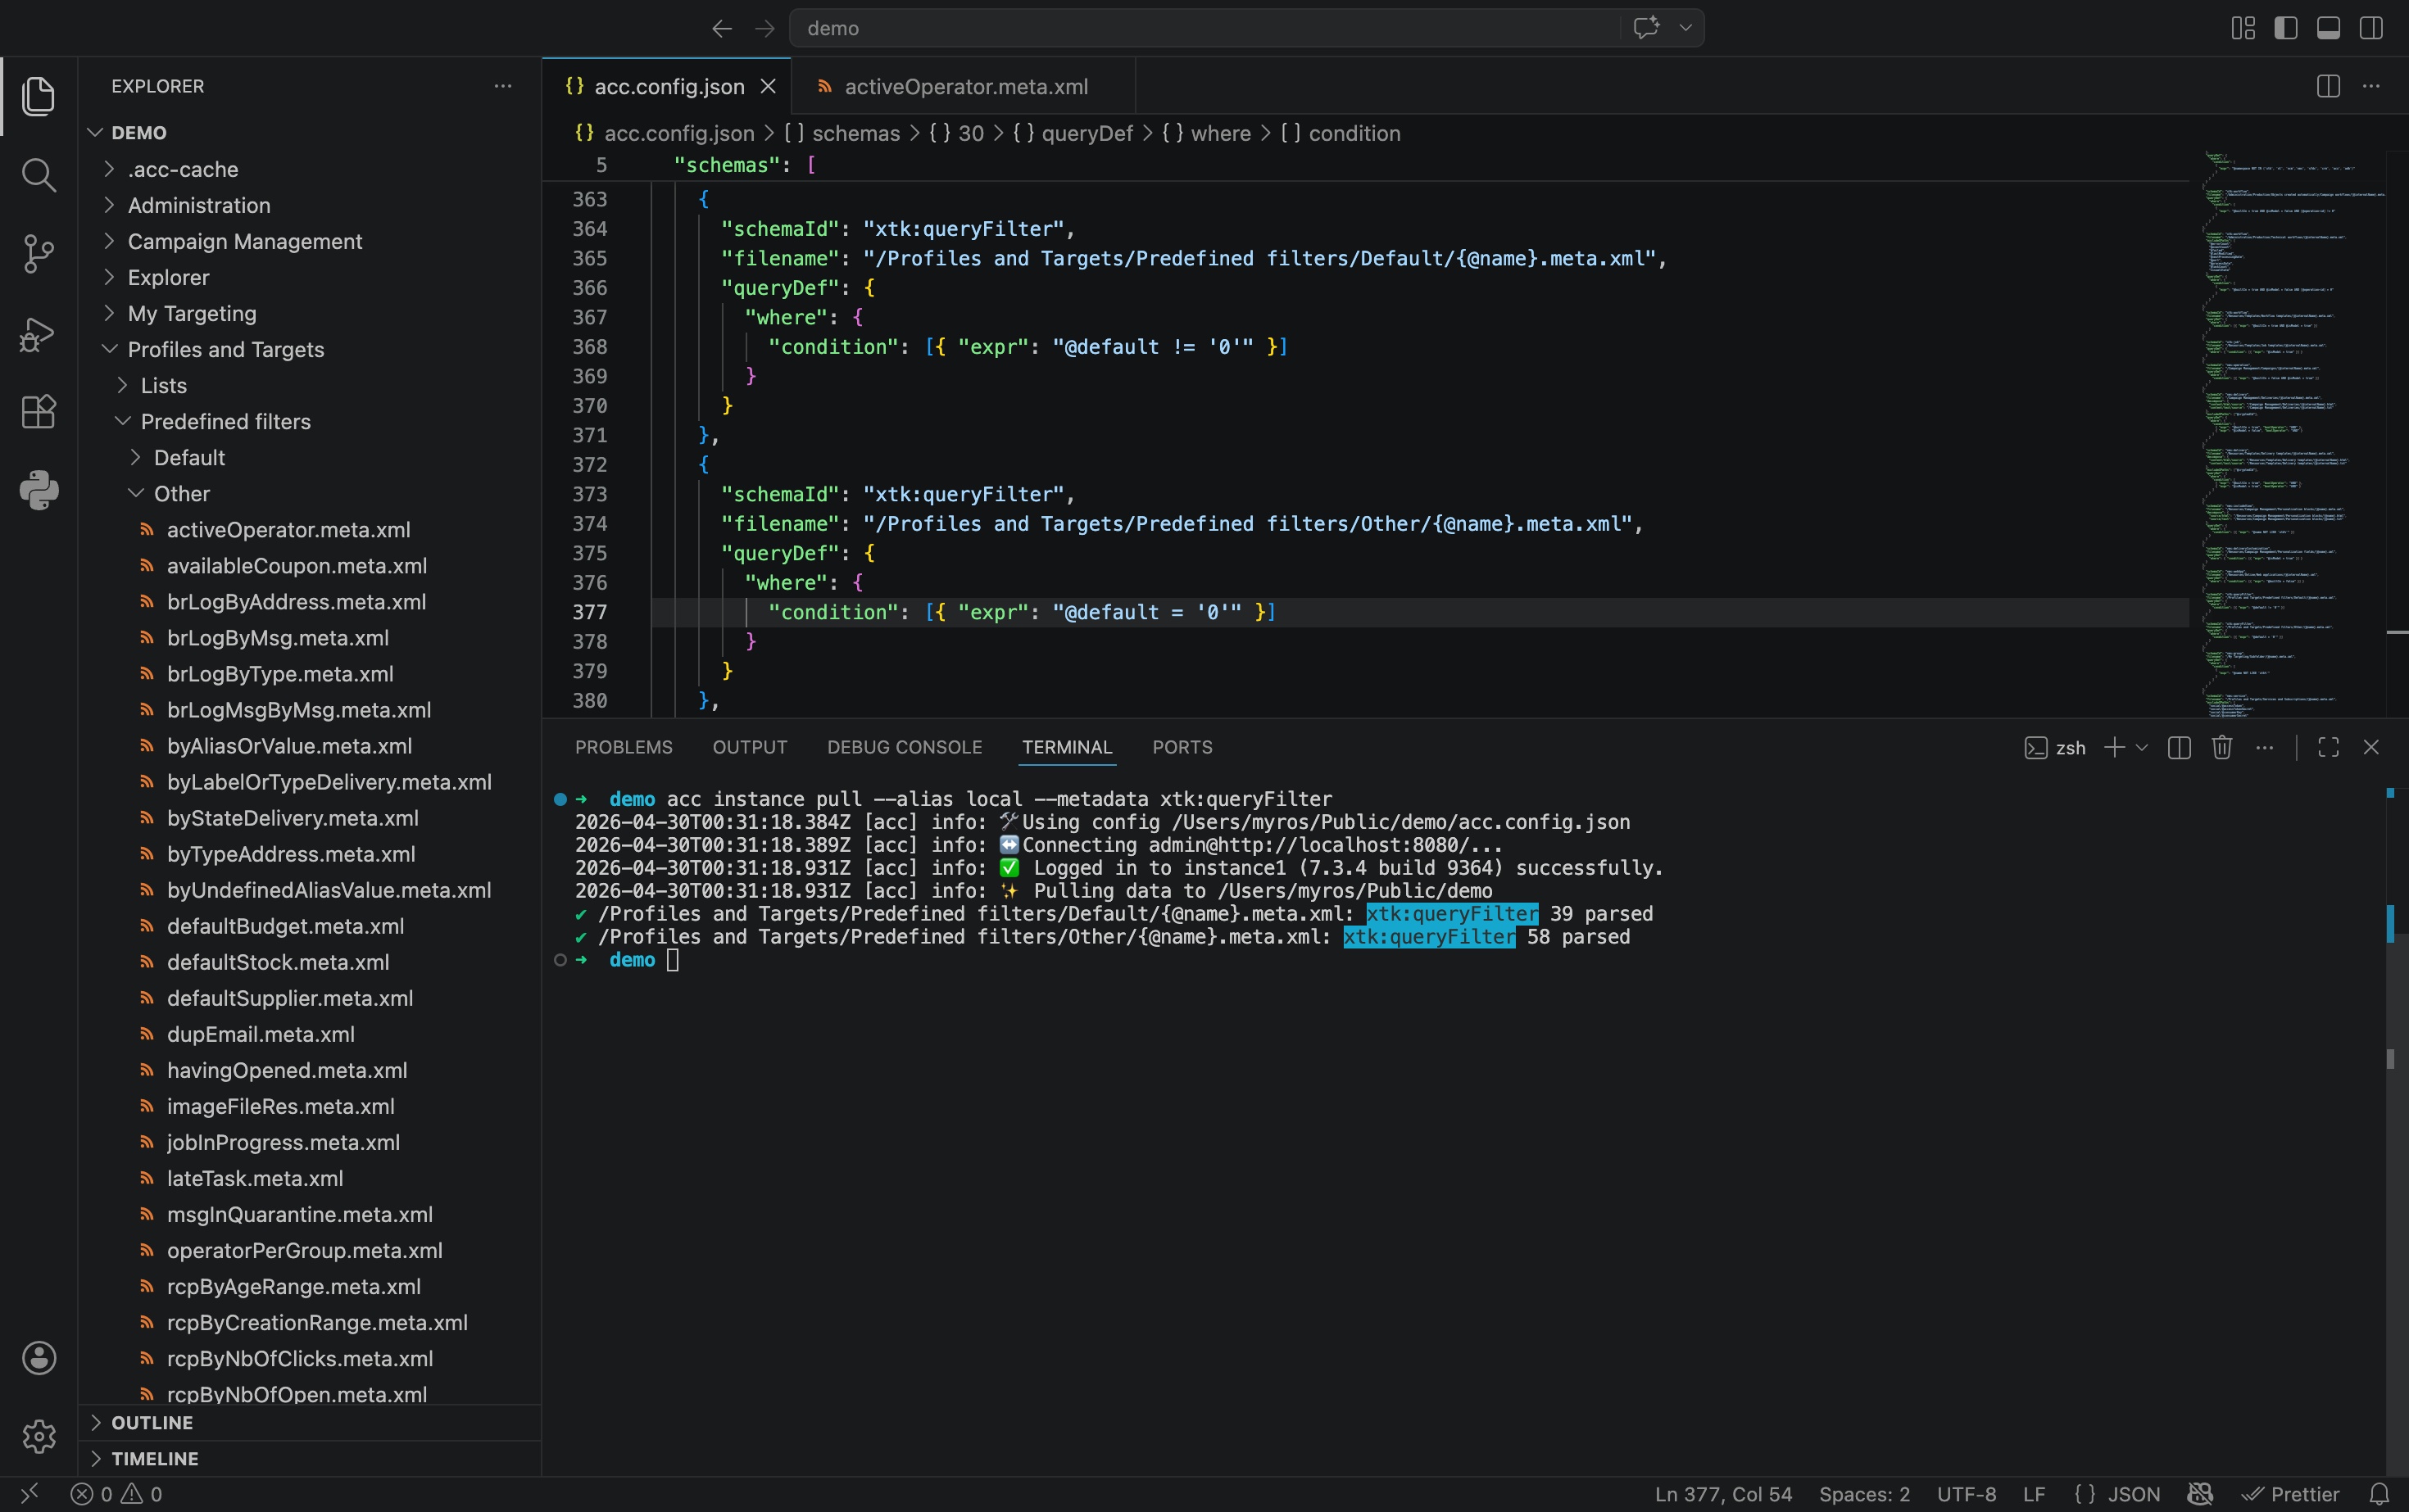Screen dimensions: 2409x1512
Task: Open the Copilot chat icon in command bar
Action: point(1647,28)
